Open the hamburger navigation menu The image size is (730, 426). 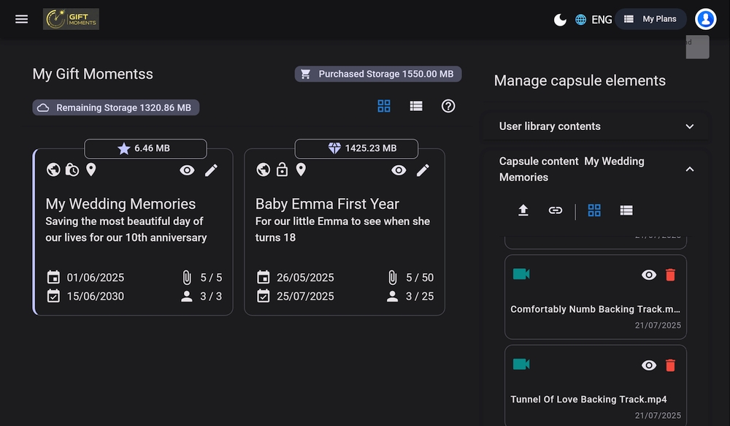pos(22,19)
